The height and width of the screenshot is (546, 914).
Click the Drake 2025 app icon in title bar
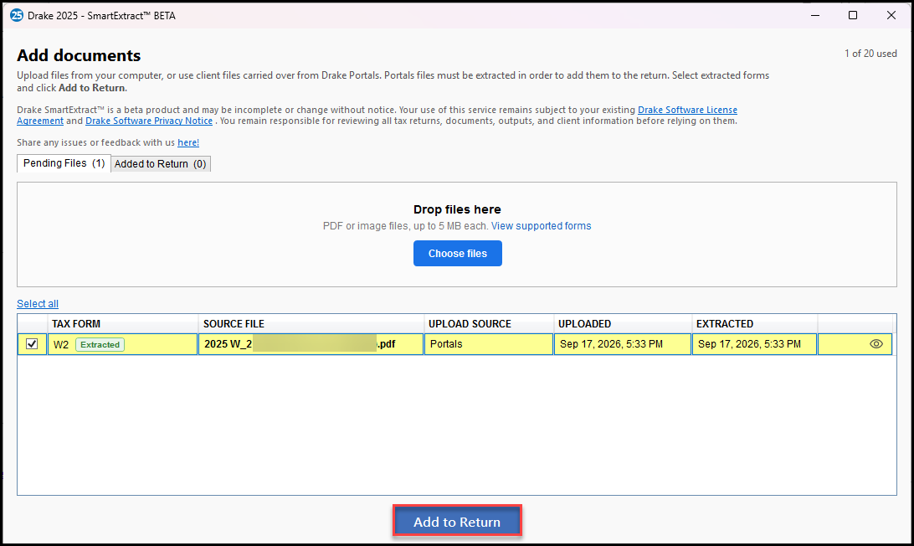[x=17, y=15]
